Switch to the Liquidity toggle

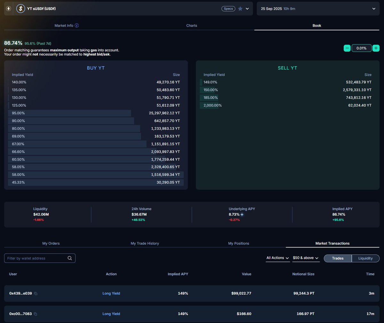coord(365,258)
